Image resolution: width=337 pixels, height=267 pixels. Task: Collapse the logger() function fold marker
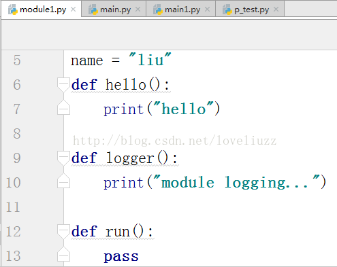[63, 158]
